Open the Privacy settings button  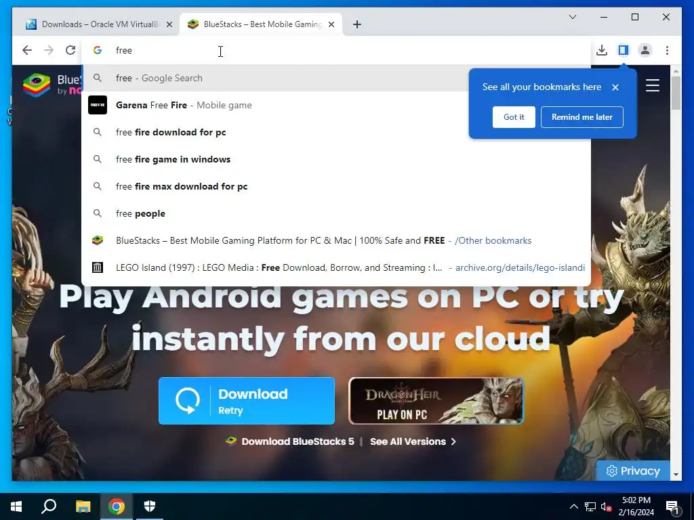coord(633,471)
